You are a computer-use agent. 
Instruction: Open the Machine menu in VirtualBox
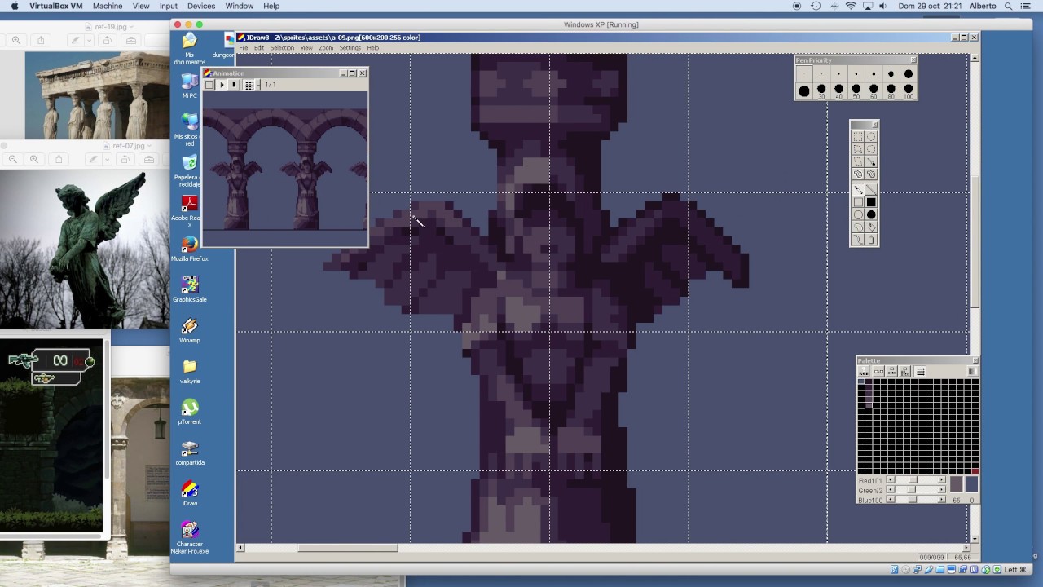click(108, 6)
